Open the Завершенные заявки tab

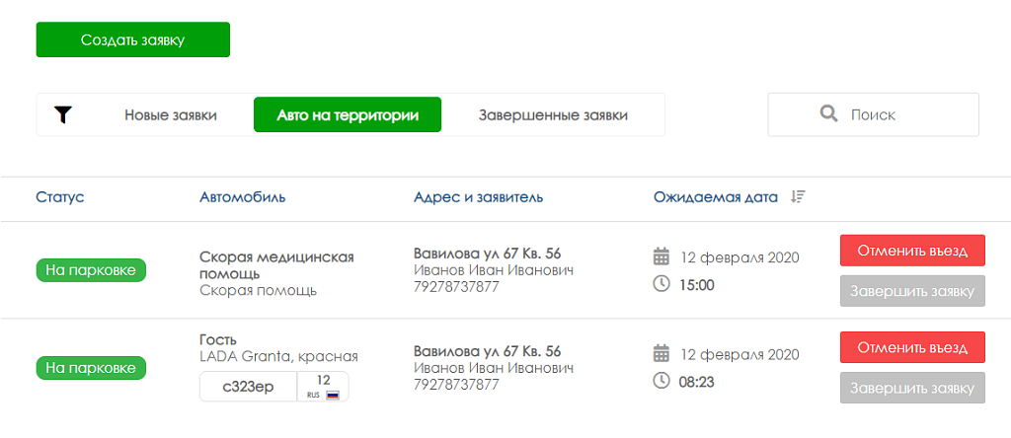553,115
